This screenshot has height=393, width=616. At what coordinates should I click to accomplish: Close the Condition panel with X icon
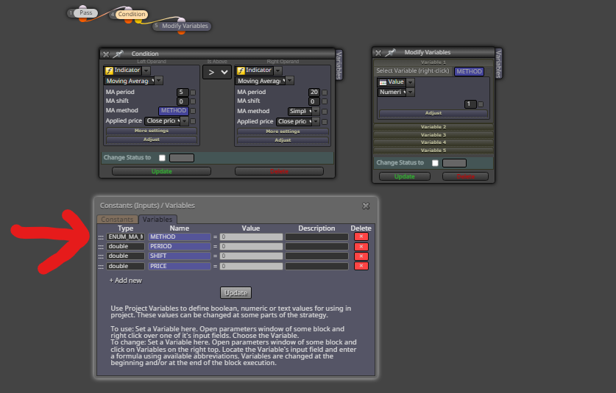[106, 54]
